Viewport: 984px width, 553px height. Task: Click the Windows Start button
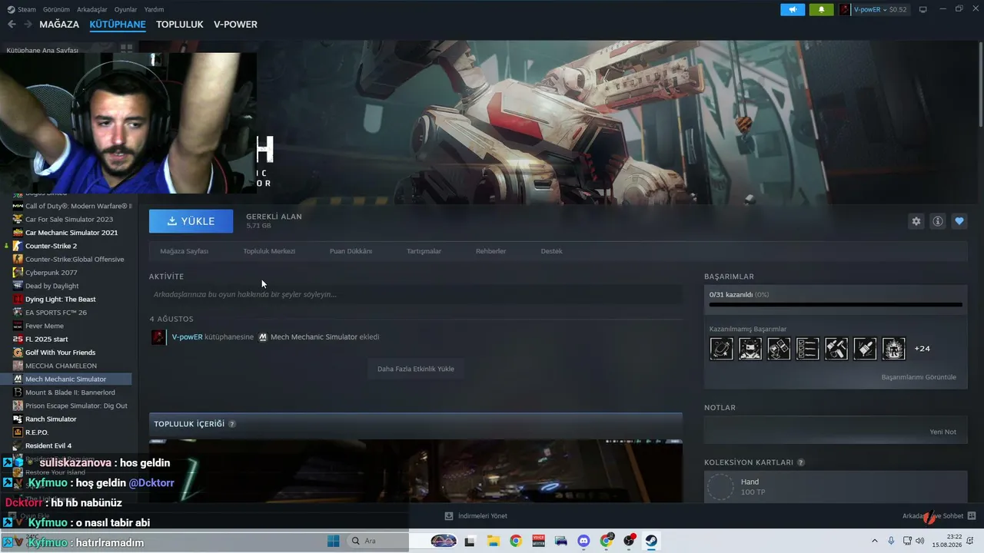tap(334, 541)
